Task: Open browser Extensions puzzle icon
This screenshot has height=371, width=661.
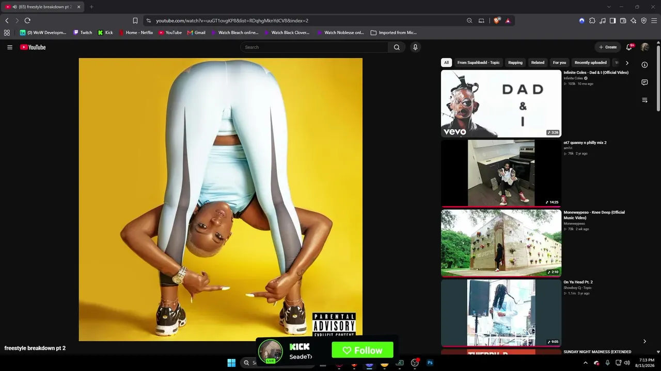Action: [592, 21]
